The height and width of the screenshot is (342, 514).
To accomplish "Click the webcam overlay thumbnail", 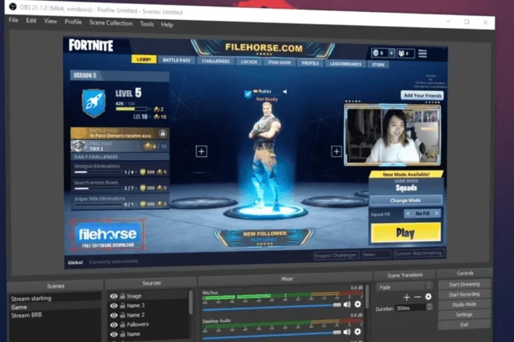I will click(392, 135).
